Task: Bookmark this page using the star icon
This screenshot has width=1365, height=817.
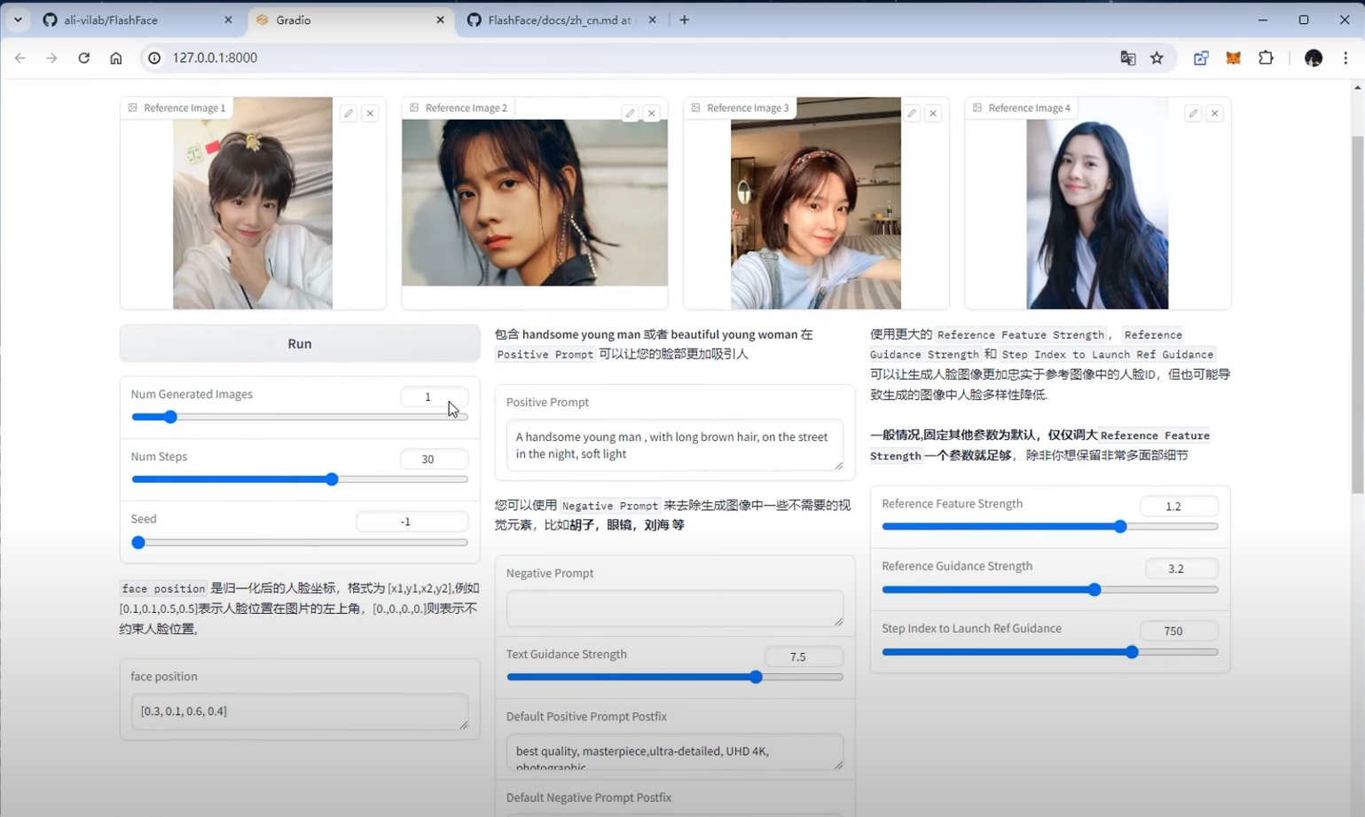Action: point(1157,58)
